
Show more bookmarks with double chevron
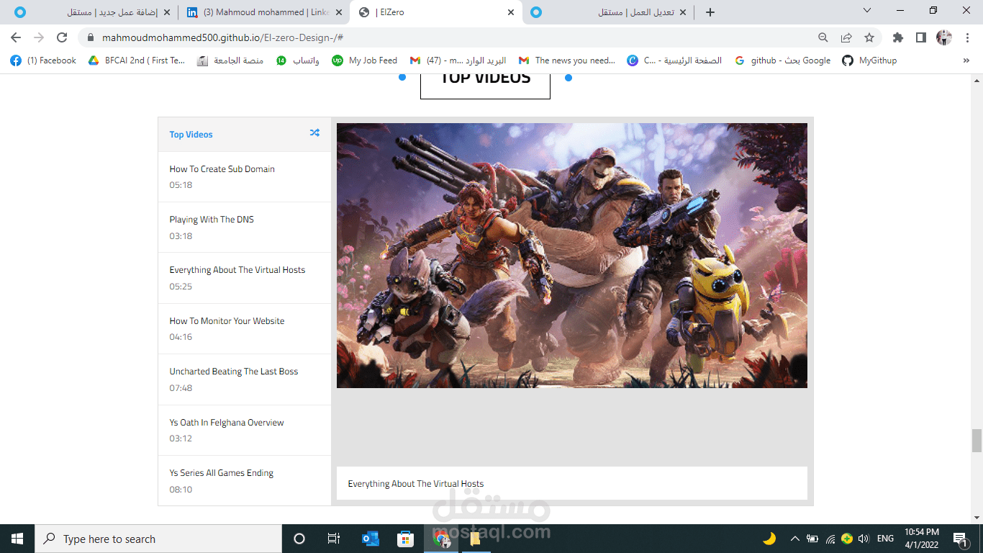[x=966, y=60]
